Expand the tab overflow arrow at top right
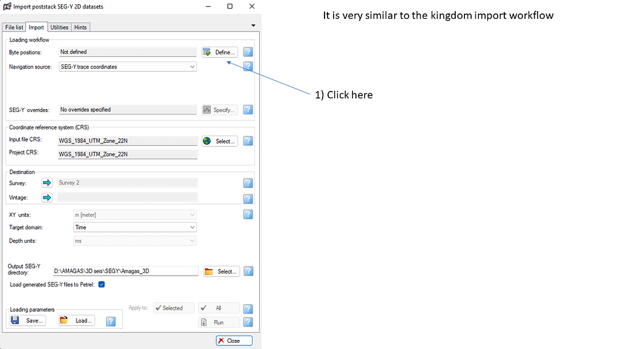The width and height of the screenshot is (620, 349). [x=252, y=25]
